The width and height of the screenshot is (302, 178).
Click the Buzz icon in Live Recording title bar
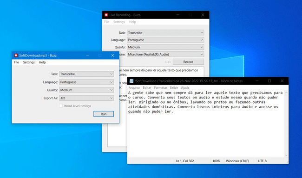pos(106,15)
